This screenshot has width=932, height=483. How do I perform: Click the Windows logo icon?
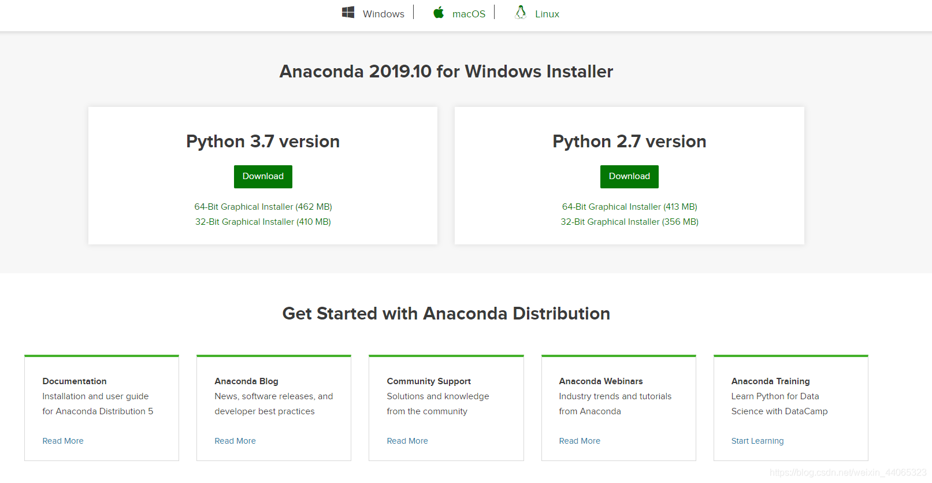pos(348,12)
